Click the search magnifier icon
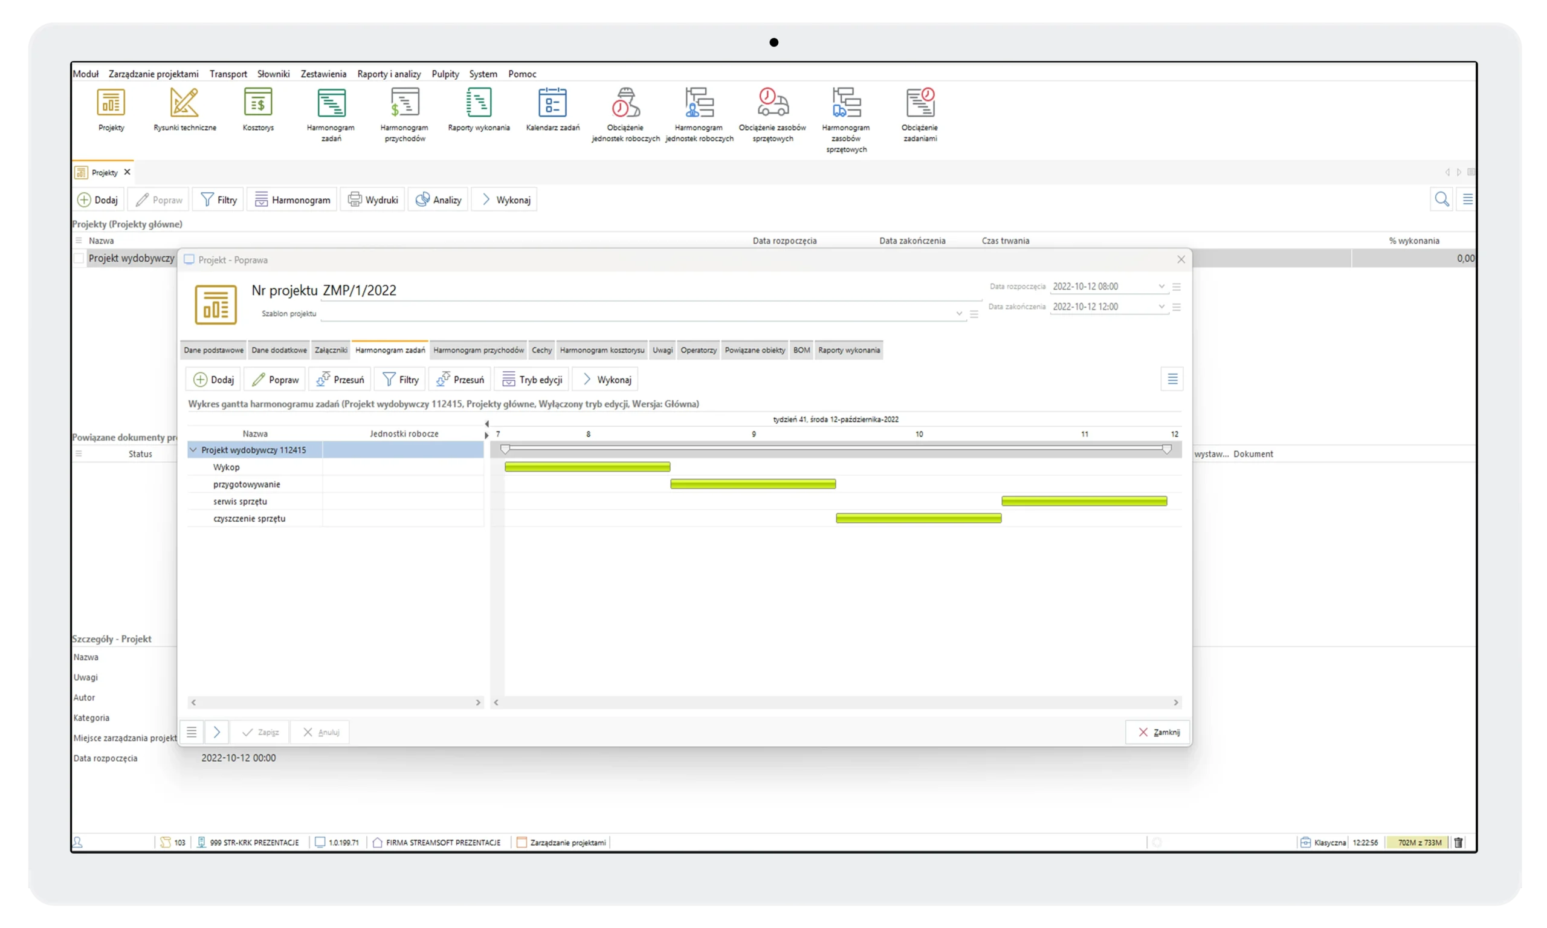Viewport: 1547px width, 928px height. pos(1441,200)
